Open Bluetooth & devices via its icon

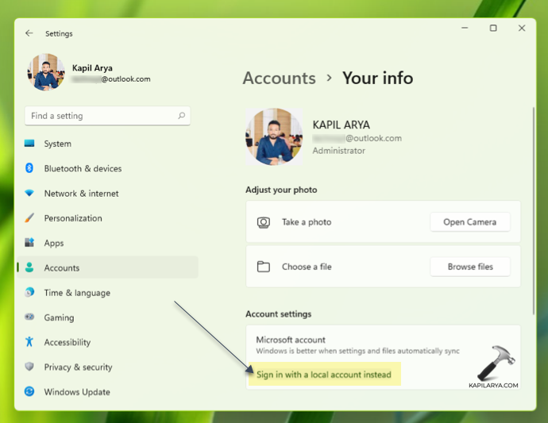29,168
